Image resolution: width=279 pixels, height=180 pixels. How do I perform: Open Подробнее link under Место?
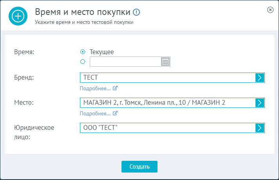pyautogui.click(x=95, y=113)
